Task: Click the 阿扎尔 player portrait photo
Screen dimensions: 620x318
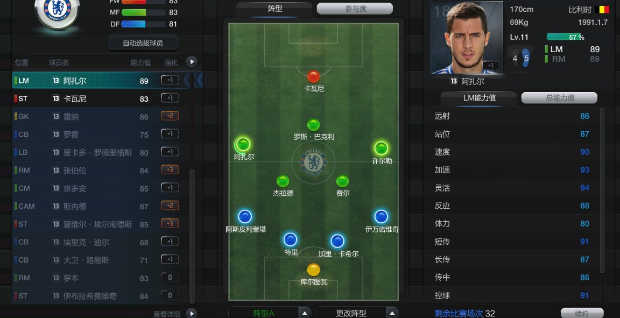Action: 467,38
